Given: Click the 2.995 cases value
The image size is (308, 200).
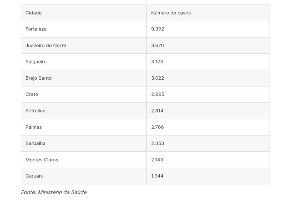Looking at the screenshot, I should pos(158,94).
